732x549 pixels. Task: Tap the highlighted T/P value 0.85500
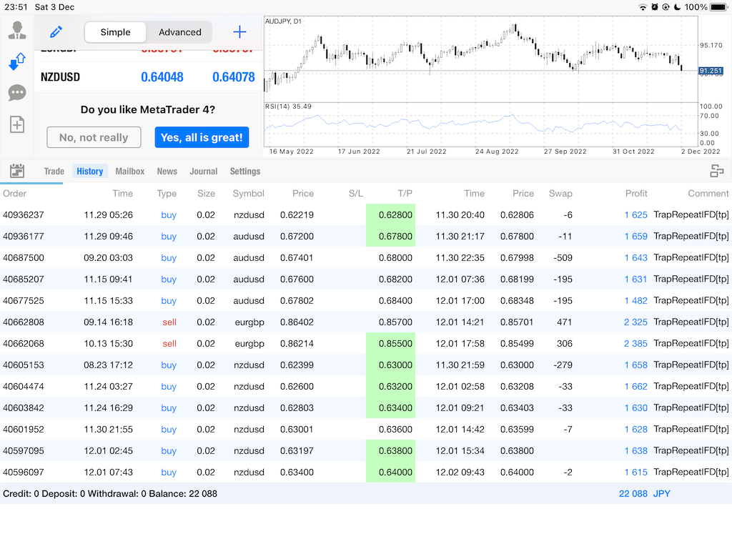point(391,344)
